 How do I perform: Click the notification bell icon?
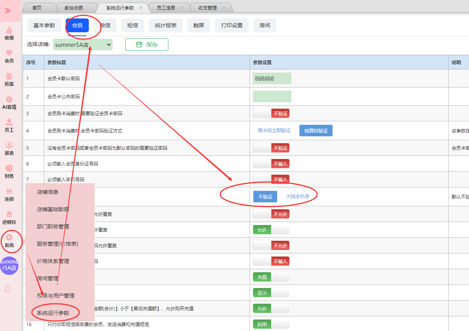[8, 289]
